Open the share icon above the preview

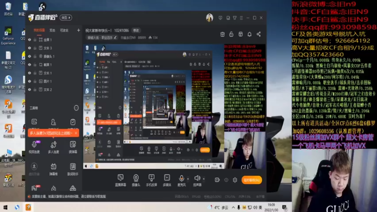point(259,34)
